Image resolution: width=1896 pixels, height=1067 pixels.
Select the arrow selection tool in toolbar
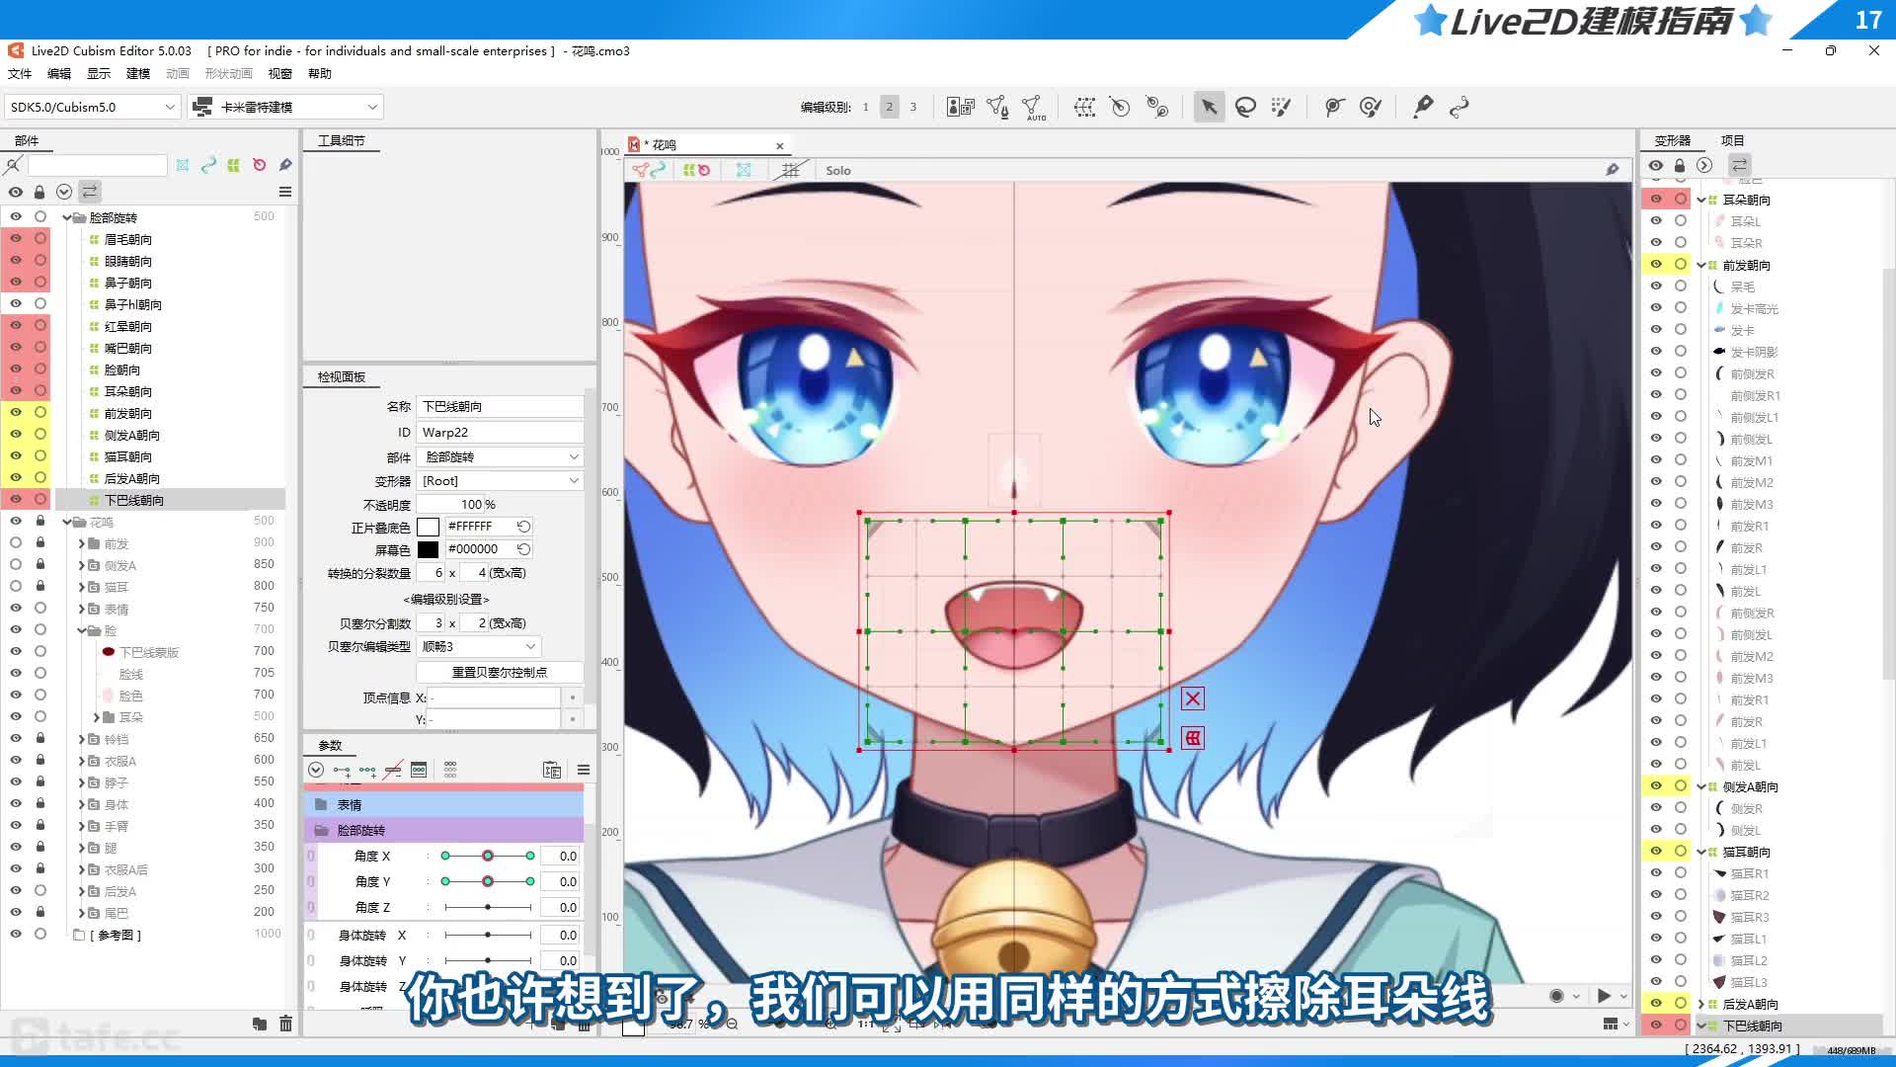tap(1209, 107)
